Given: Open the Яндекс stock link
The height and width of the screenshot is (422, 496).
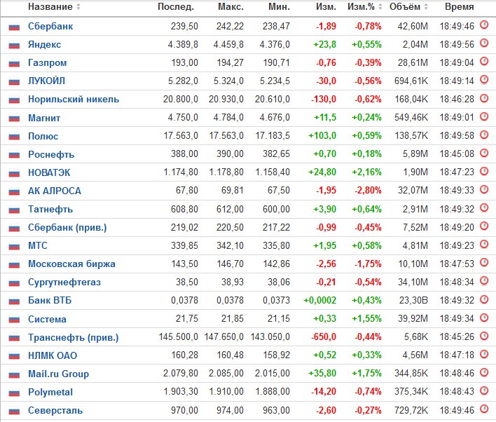Looking at the screenshot, I should [x=44, y=45].
